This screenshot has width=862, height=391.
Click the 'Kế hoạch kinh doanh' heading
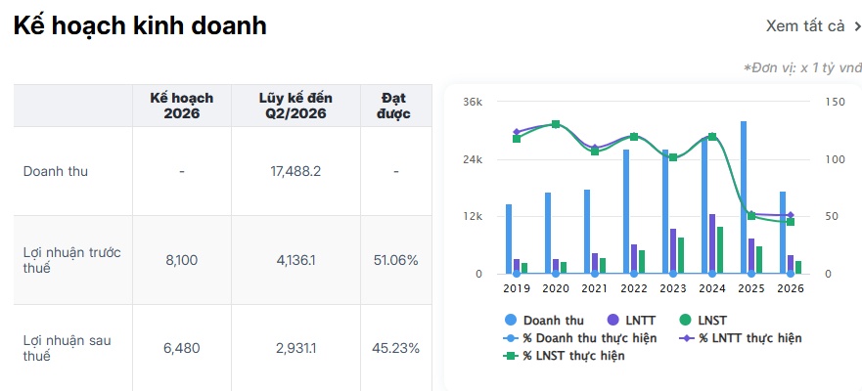[140, 25]
